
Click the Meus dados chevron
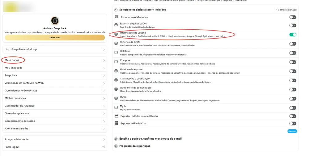(104, 60)
